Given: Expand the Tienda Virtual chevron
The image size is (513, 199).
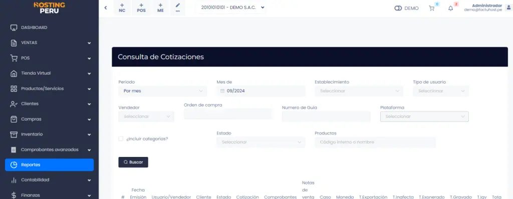Looking at the screenshot, I should click(89, 73).
